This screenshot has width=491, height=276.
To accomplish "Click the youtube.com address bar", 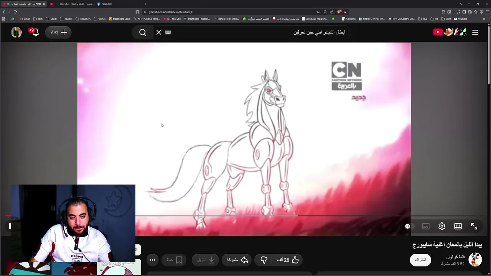I will 230,12.
